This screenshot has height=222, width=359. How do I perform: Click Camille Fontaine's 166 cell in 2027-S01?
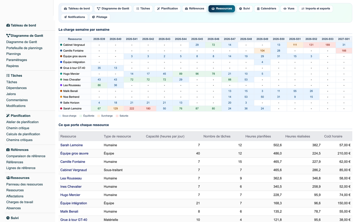pyautogui.click(x=344, y=51)
